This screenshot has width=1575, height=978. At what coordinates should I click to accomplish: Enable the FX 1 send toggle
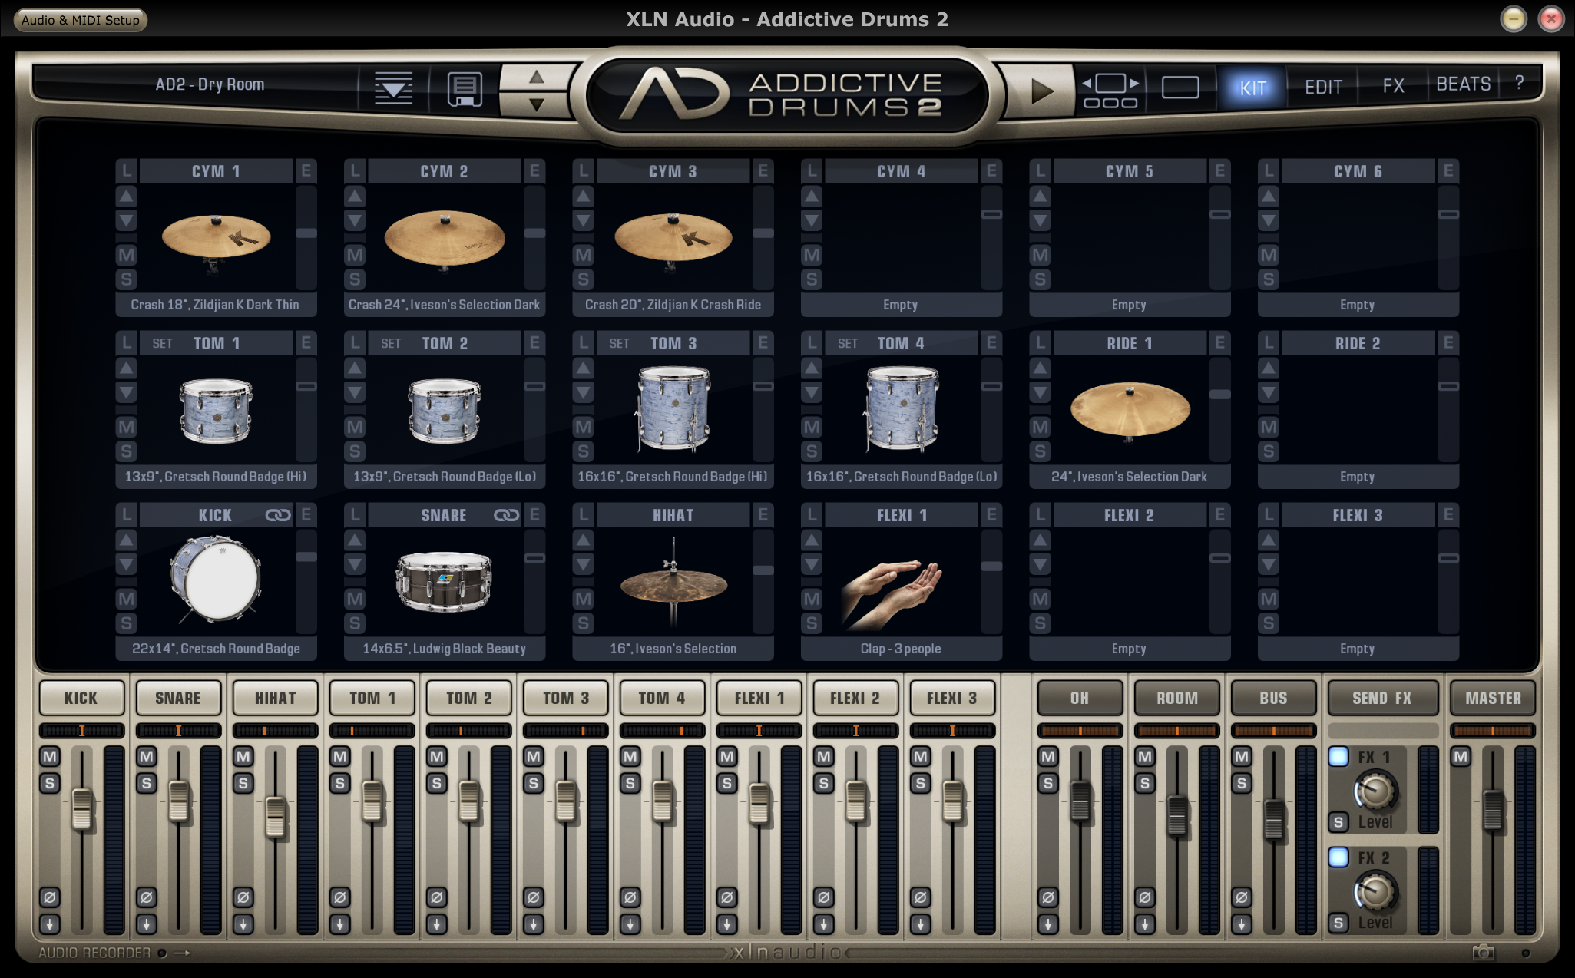coord(1338,757)
